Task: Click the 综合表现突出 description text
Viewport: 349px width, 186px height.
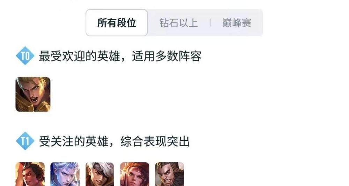Action: (155, 141)
